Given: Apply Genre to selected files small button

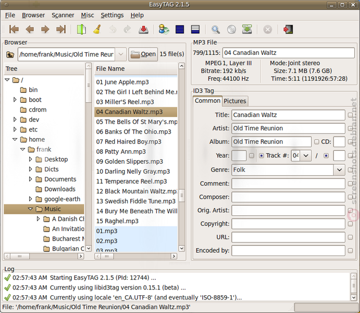Looking at the screenshot, I should [x=350, y=170].
